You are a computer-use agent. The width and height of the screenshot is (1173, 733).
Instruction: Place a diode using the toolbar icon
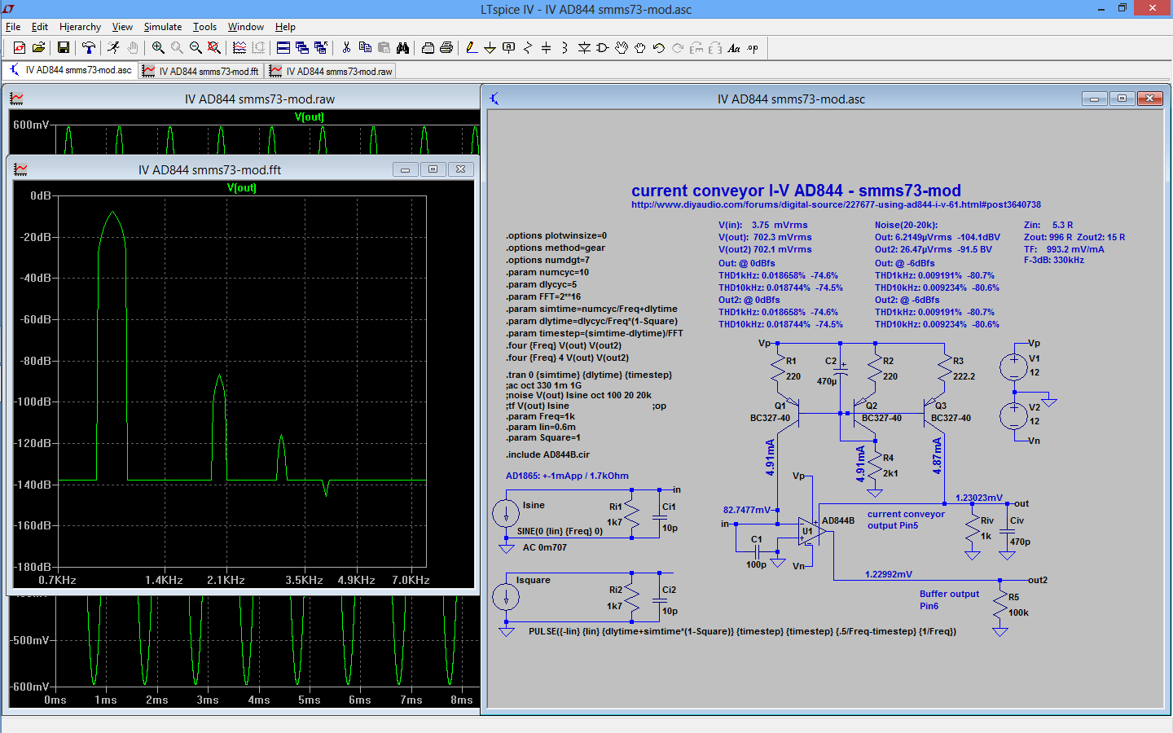tap(584, 48)
